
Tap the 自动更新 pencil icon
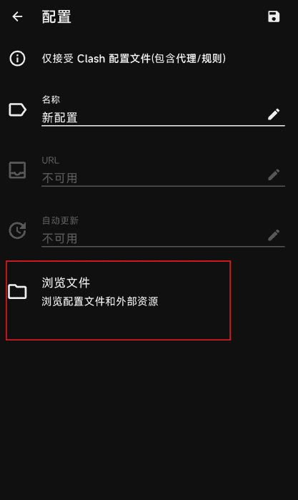(x=274, y=235)
